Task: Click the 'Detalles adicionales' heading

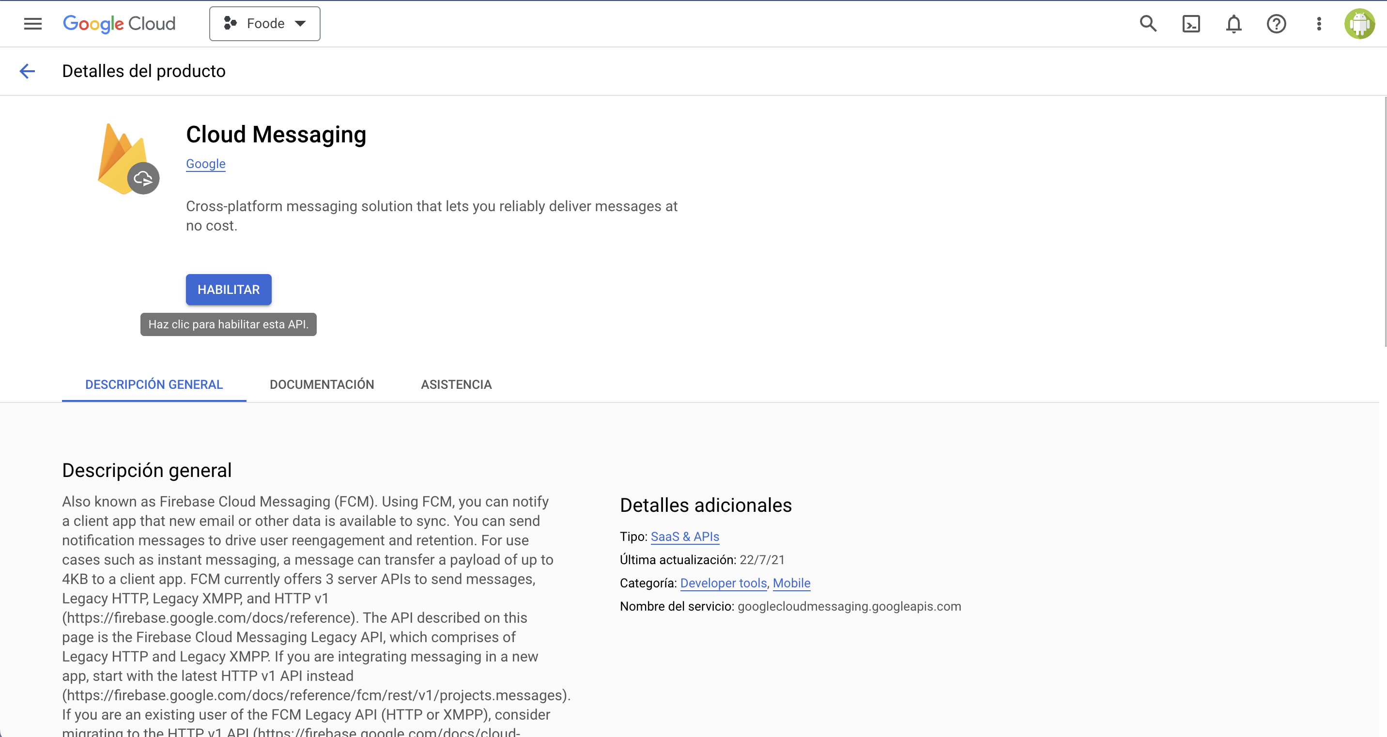Action: [x=706, y=505]
